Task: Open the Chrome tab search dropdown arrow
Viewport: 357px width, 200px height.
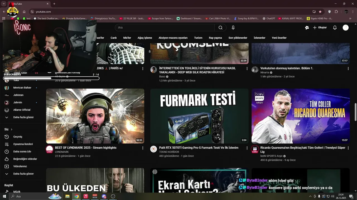Action: coord(4,4)
